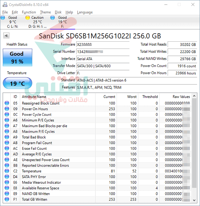Open the Function menu
This screenshot has width=200, height=206.
pyautogui.click(x=29, y=12)
